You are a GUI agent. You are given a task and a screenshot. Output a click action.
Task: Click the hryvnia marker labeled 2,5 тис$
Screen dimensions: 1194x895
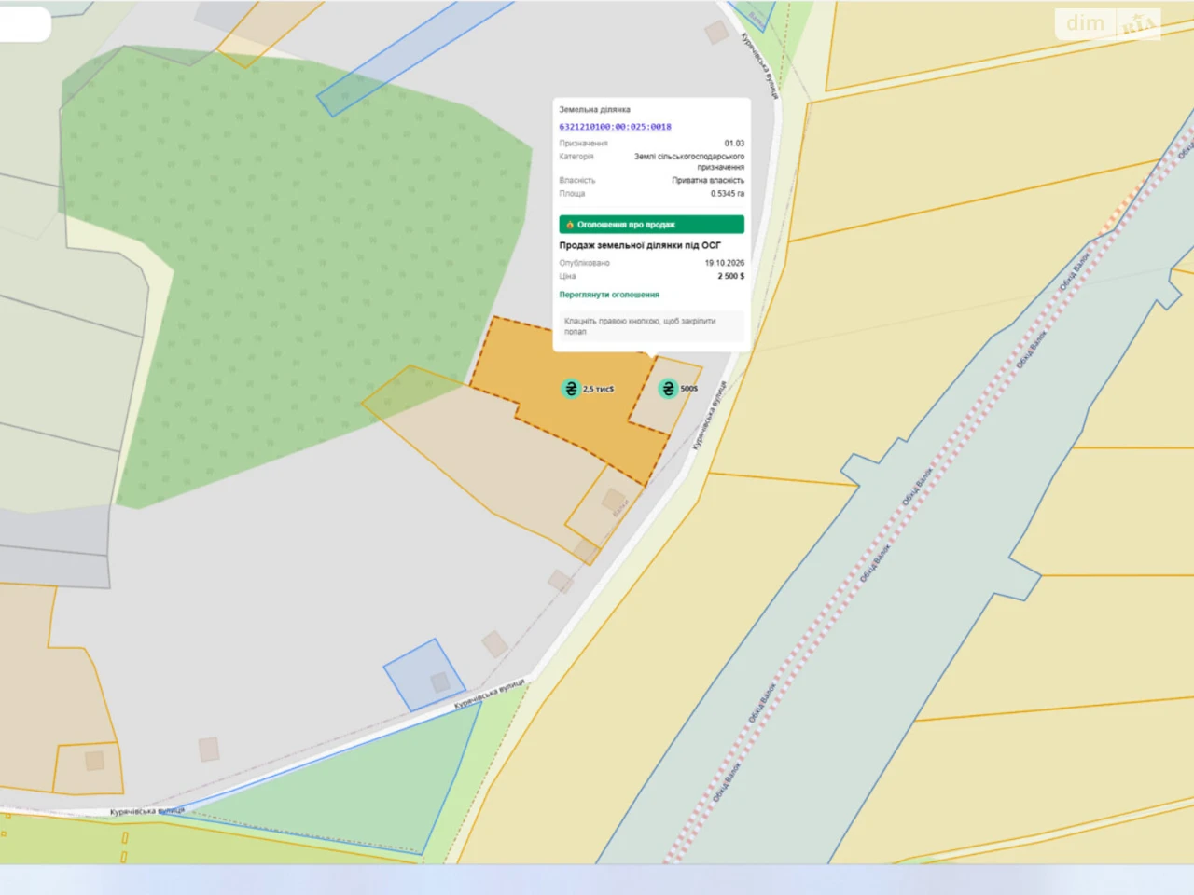click(571, 389)
